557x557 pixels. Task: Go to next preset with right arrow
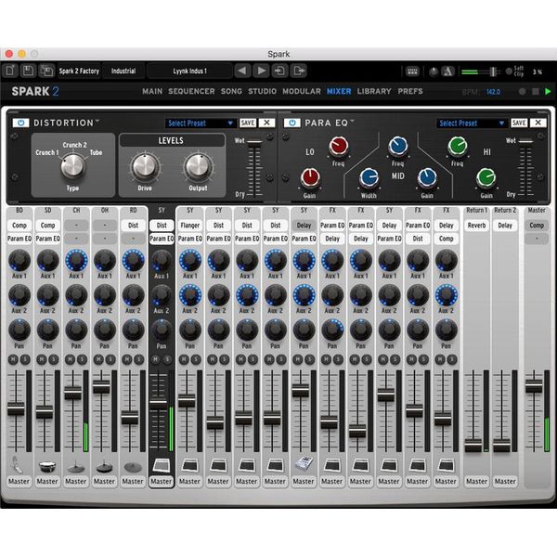point(262,71)
